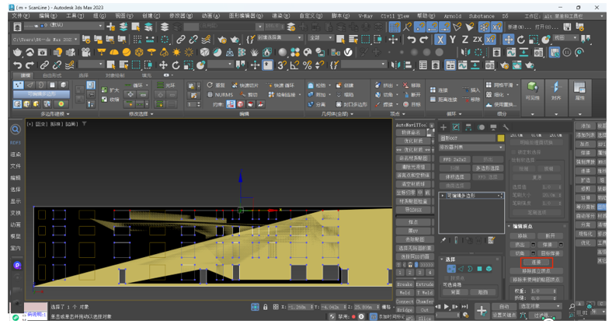Switch to the Modify panel tab icon

pyautogui.click(x=456, y=127)
